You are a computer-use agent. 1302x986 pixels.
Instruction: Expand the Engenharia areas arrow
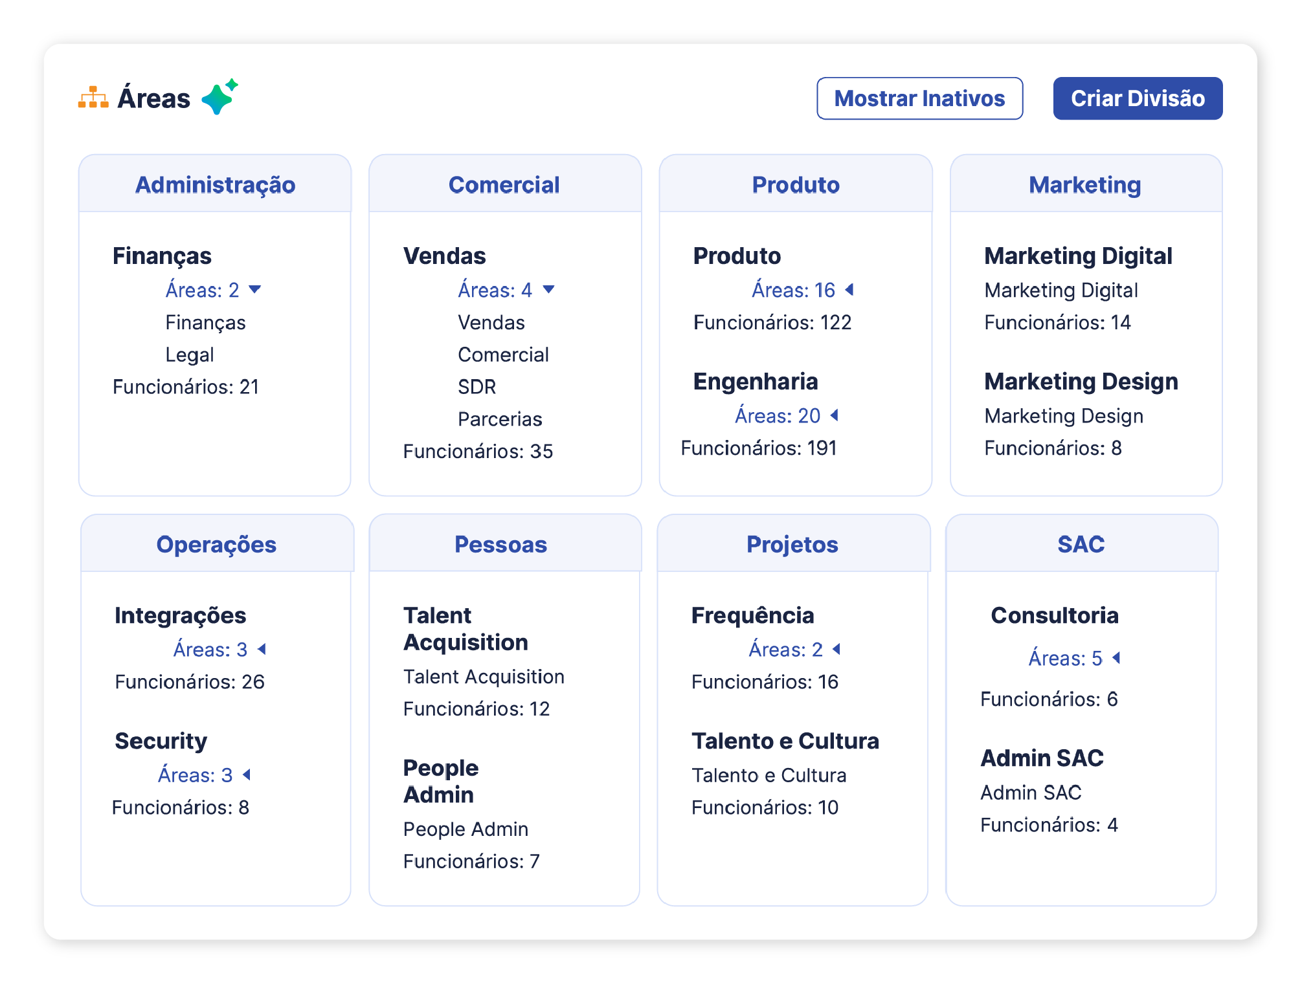tap(835, 415)
